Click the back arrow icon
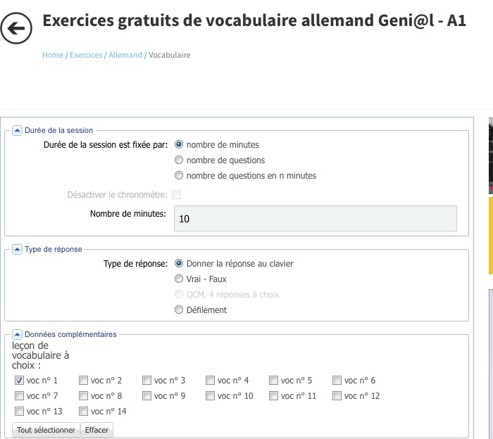 click(17, 28)
